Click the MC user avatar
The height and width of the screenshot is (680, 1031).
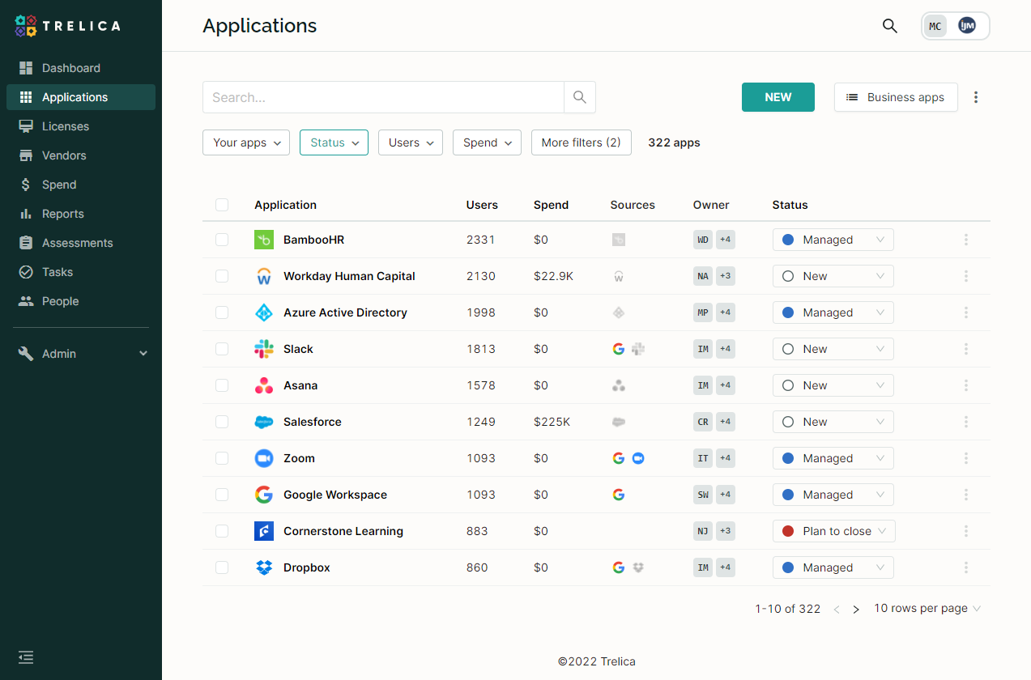point(935,26)
